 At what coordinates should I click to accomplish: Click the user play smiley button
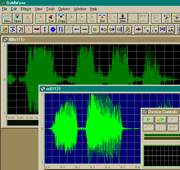(x=161, y=120)
